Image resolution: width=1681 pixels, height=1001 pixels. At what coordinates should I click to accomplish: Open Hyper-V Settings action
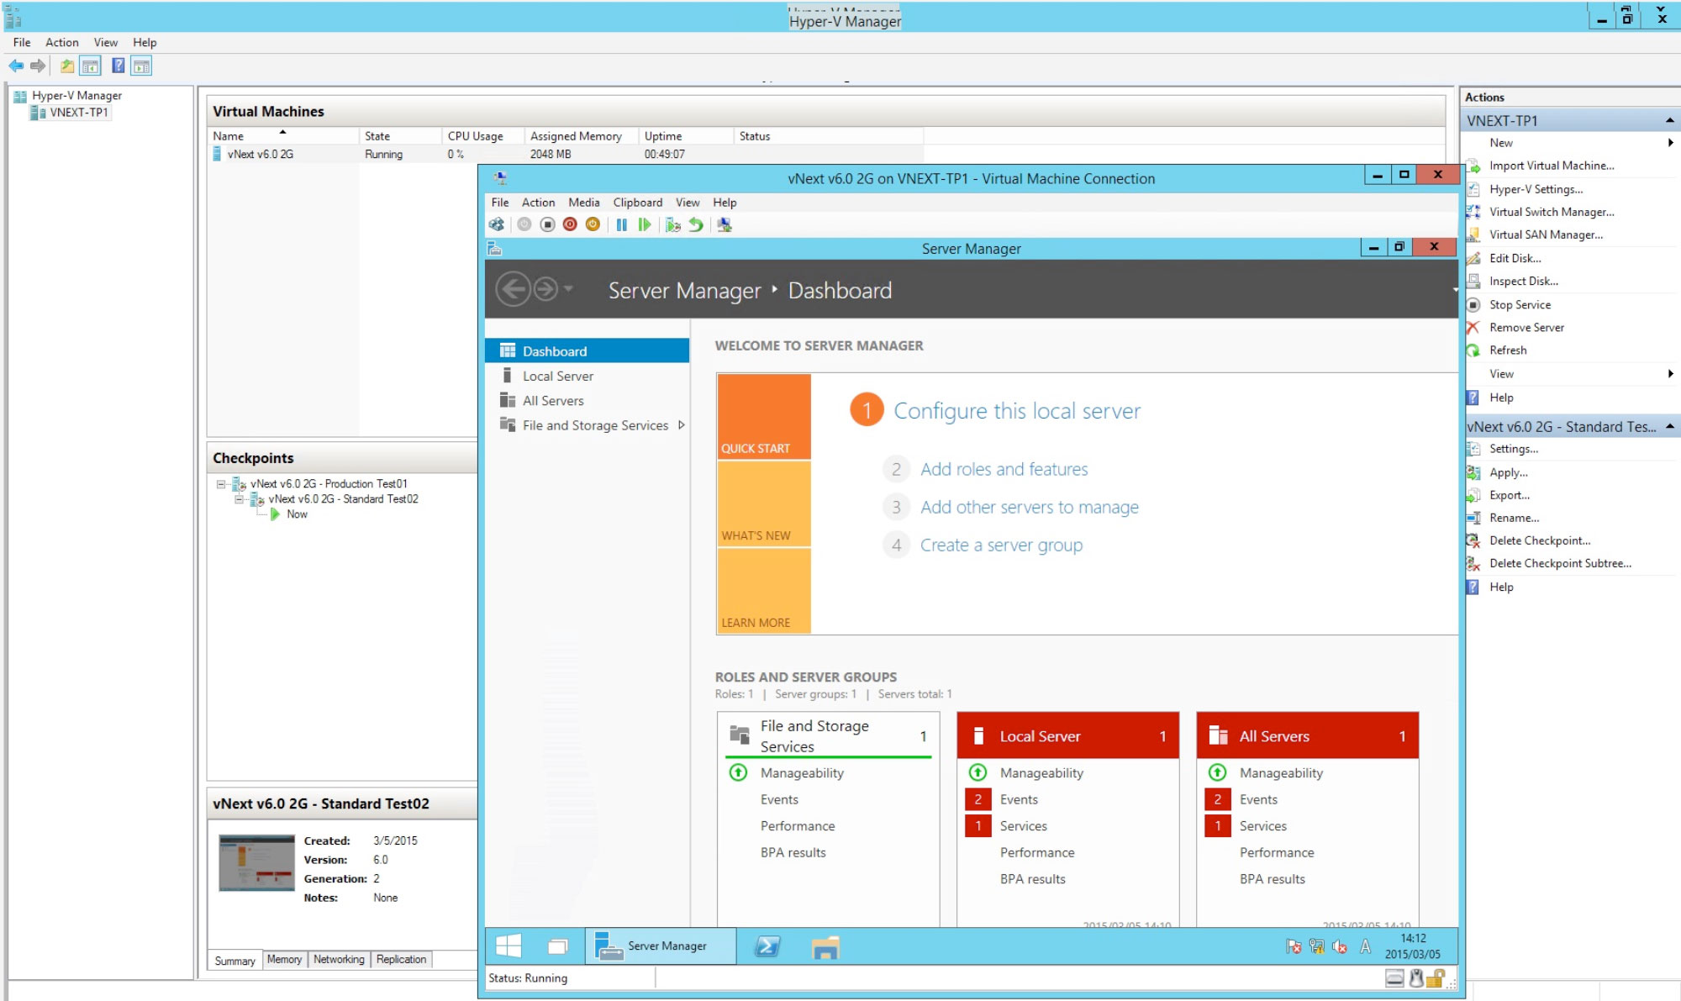click(x=1536, y=189)
